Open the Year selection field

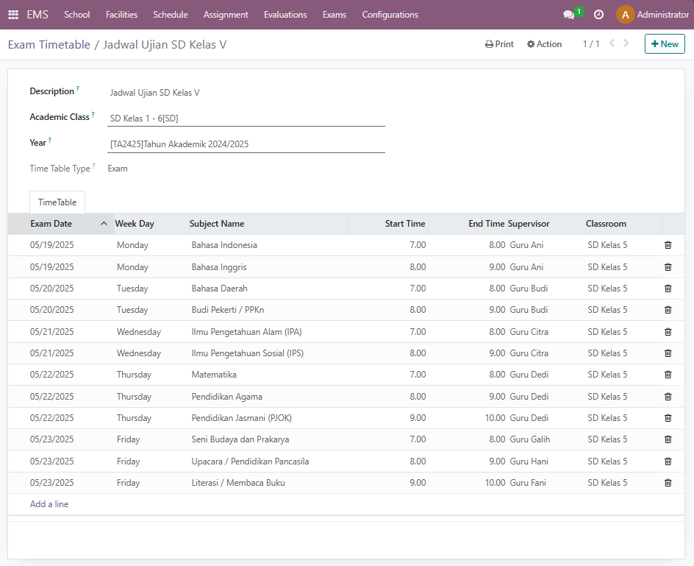(x=246, y=144)
